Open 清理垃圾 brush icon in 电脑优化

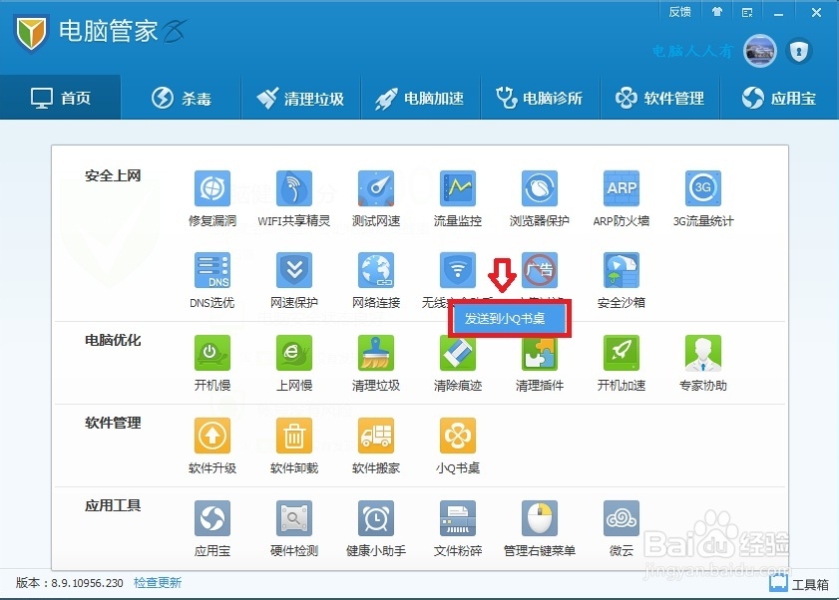click(376, 353)
